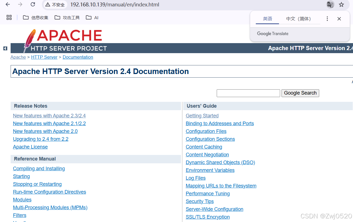Open the Documentation breadcrumb link

[x=78, y=57]
